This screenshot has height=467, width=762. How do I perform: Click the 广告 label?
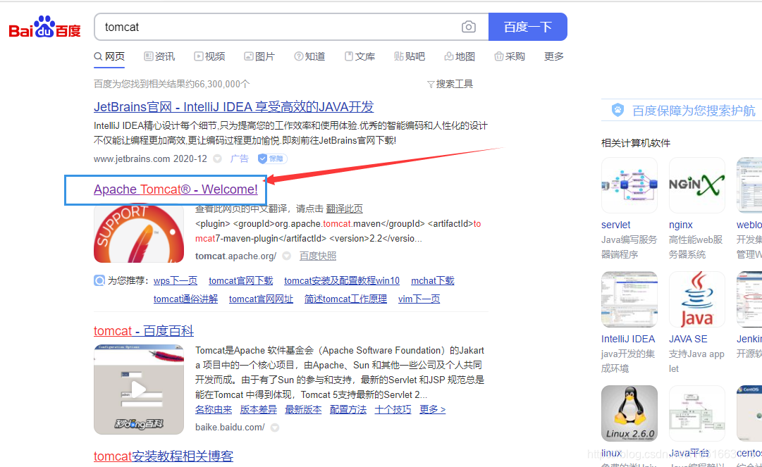pos(239,158)
